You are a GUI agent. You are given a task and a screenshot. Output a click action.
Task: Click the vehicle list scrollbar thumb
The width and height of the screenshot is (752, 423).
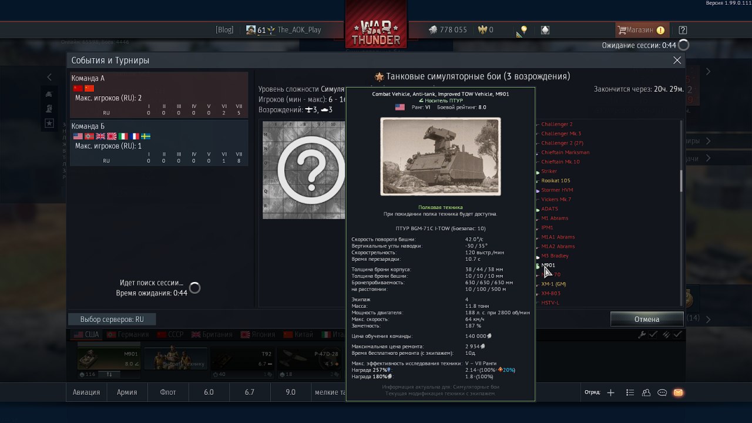tap(681, 181)
